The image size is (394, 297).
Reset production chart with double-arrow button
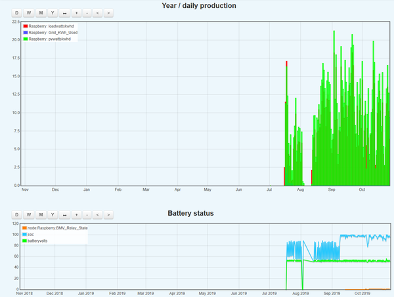[64, 12]
